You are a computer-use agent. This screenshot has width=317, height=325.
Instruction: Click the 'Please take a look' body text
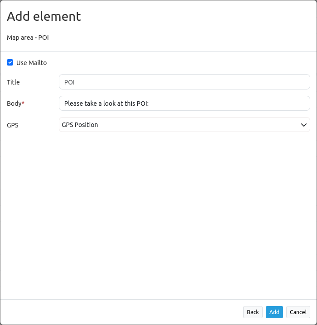tap(106, 104)
